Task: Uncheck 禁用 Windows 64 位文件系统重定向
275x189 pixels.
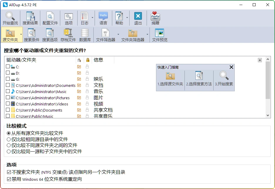Action: pos(8,179)
